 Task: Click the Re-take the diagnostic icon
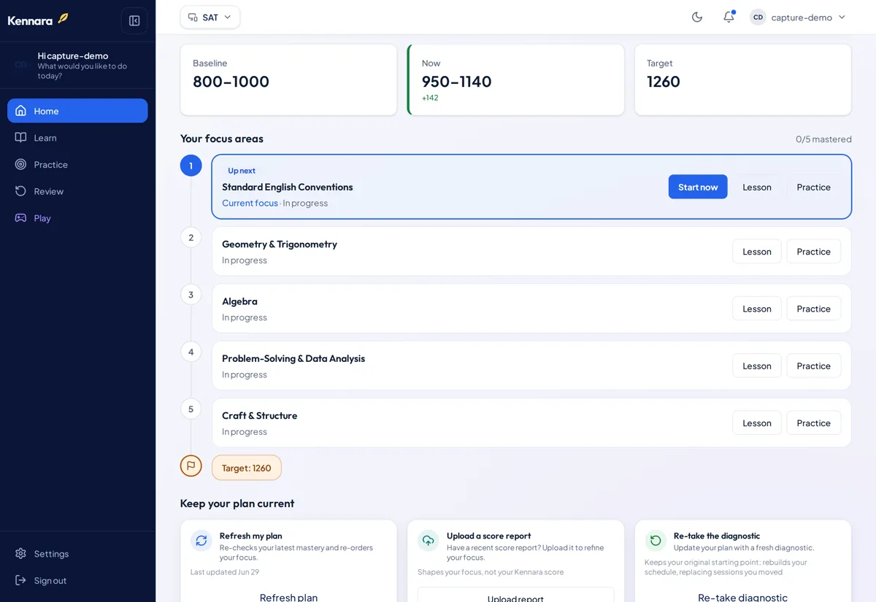point(656,541)
